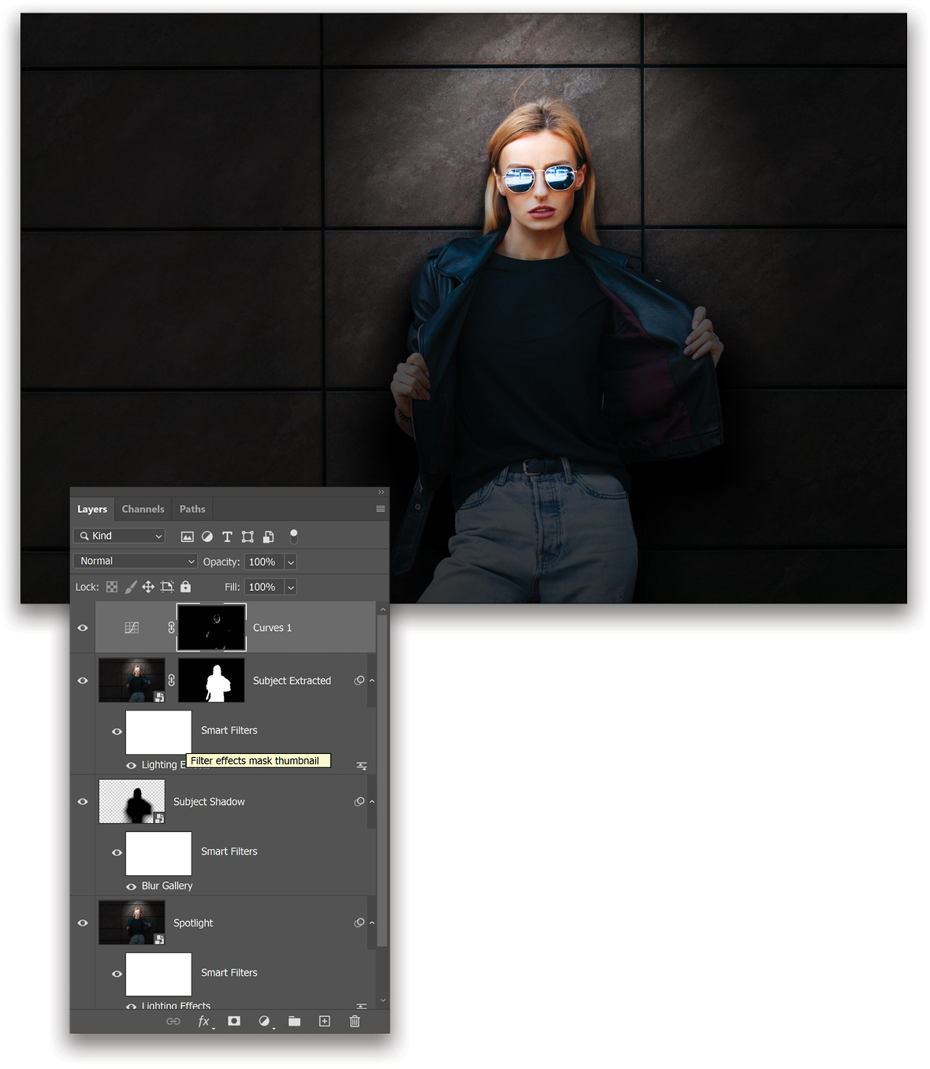This screenshot has width=930, height=1069.
Task: Toggle visibility of the Subject Shadow layer
Action: click(x=82, y=801)
